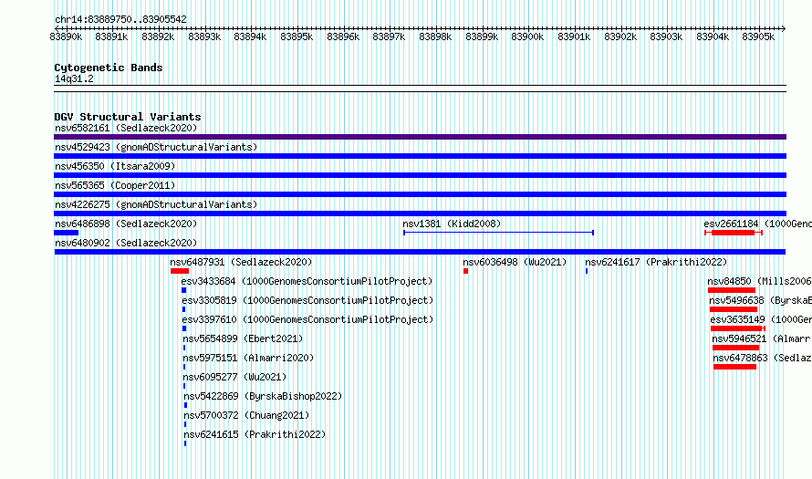The height and width of the screenshot is (479, 812).
Task: Click the blue nsv4529423 variant bar
Action: 420,156
